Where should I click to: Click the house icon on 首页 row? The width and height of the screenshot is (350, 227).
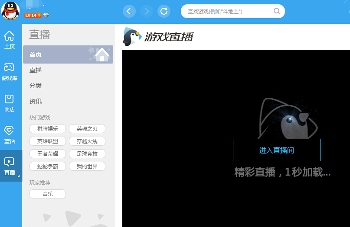click(x=102, y=54)
